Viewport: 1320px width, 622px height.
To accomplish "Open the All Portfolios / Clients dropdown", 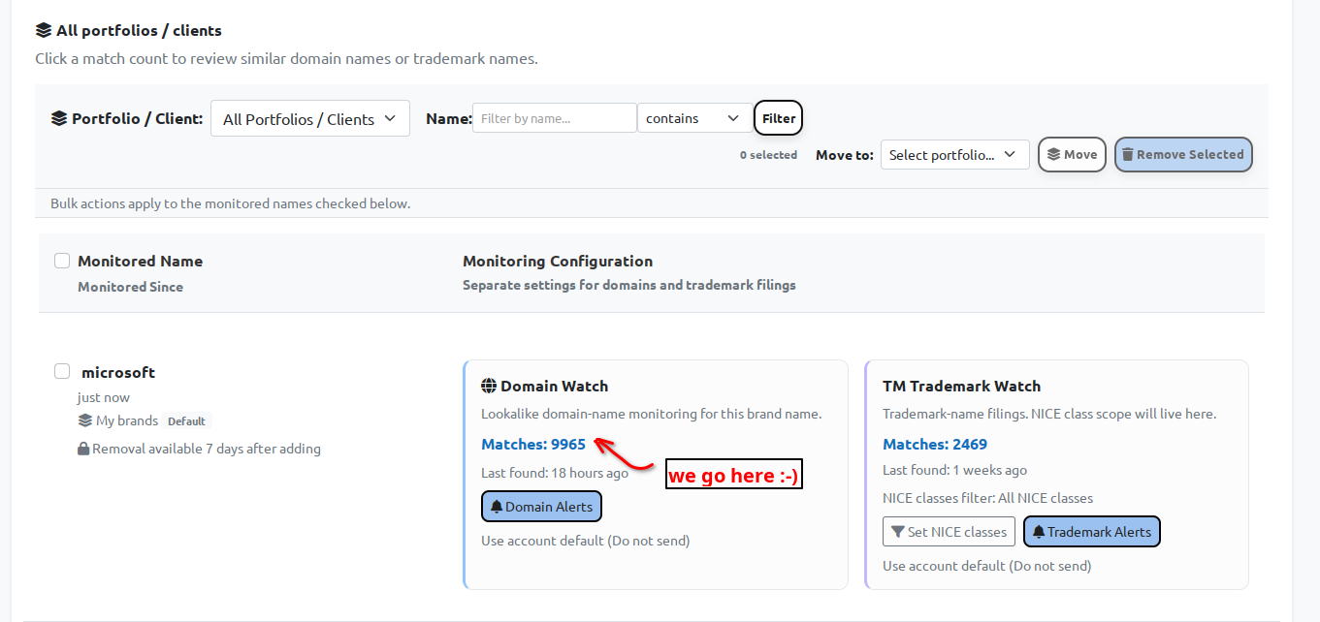I will point(310,119).
